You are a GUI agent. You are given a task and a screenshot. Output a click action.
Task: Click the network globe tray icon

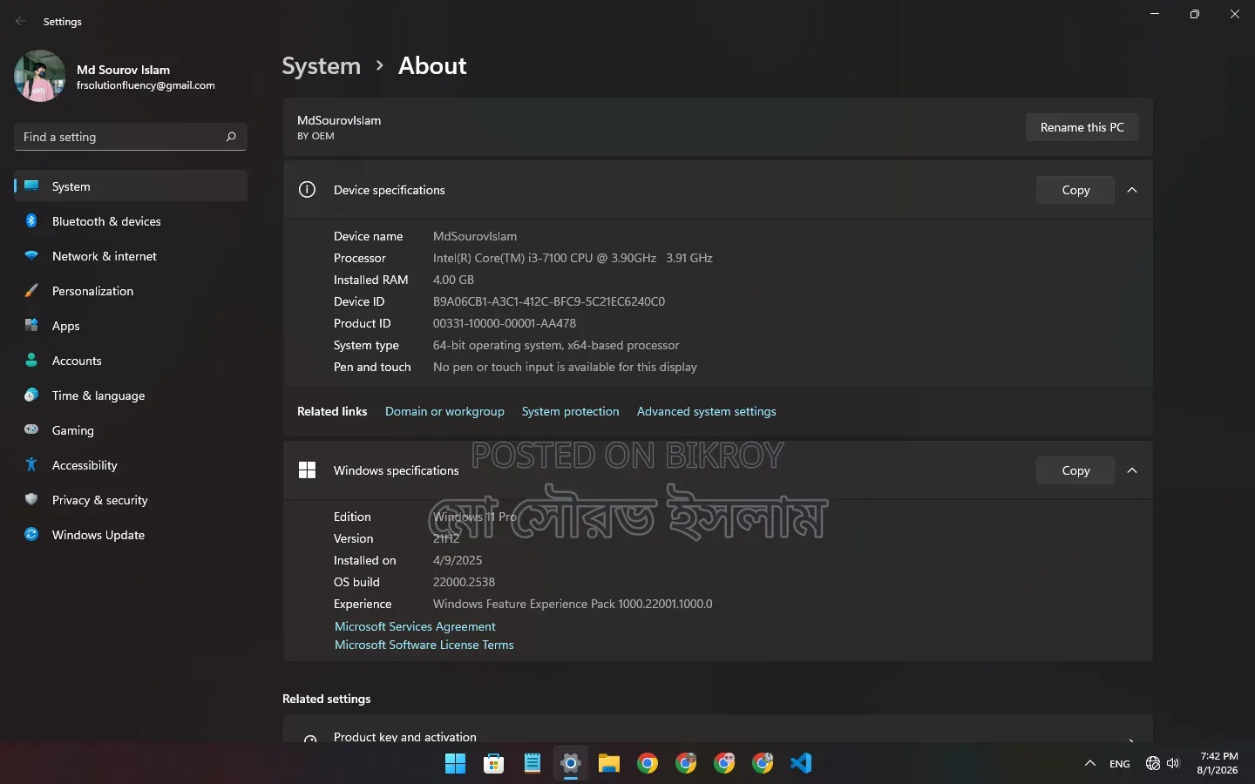tap(1153, 763)
